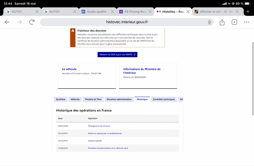Click Obtenir le CSA à jour via l'ANTS
This screenshot has height=166, width=254.
coord(117,54)
